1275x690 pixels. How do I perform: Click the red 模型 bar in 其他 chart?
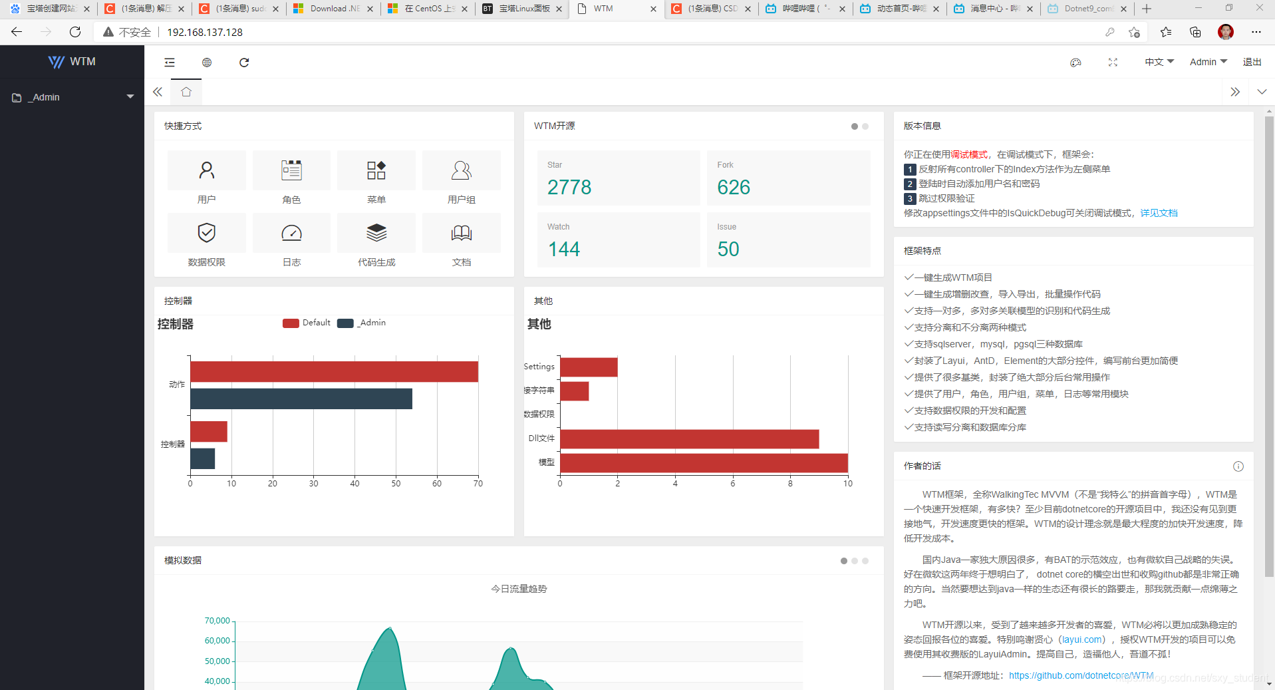[704, 462]
